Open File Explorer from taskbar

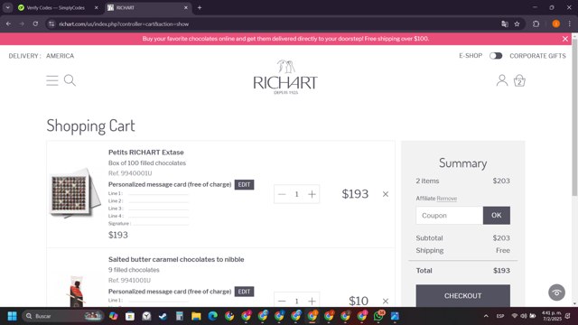(196, 316)
